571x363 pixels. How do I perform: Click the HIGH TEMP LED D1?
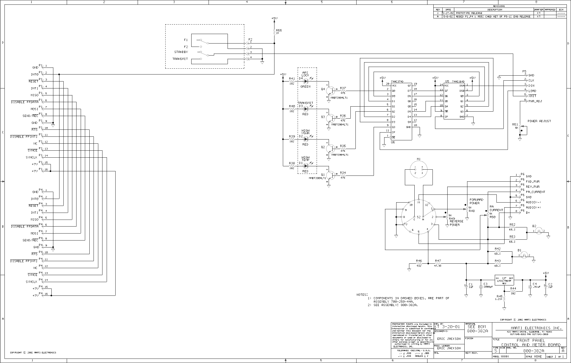point(306,166)
